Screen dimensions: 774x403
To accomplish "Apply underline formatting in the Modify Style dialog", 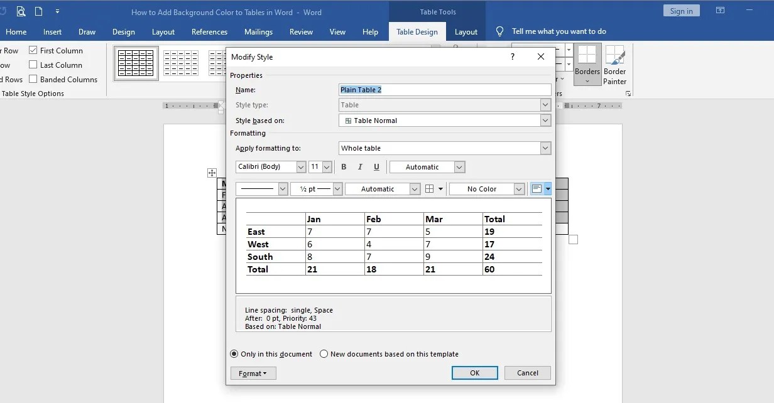I will point(375,166).
